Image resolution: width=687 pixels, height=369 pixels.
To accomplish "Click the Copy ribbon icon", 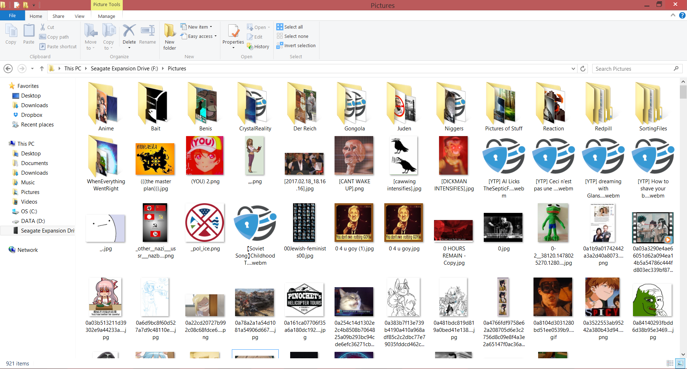I will click(x=11, y=34).
